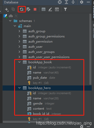The width and height of the screenshot is (94, 128).
Task: Open the table editor icon in toolbar
Action: pos(44,9)
